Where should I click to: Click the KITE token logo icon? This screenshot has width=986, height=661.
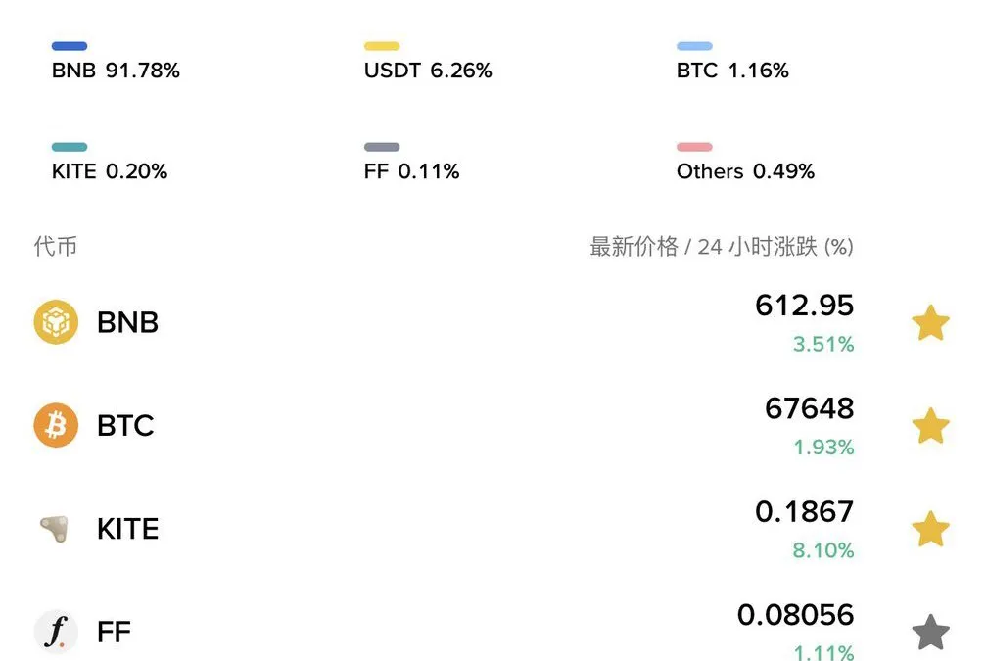tap(56, 529)
